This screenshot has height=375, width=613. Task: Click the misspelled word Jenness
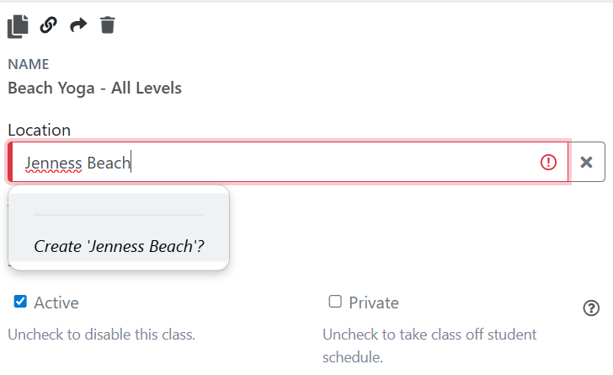point(53,163)
